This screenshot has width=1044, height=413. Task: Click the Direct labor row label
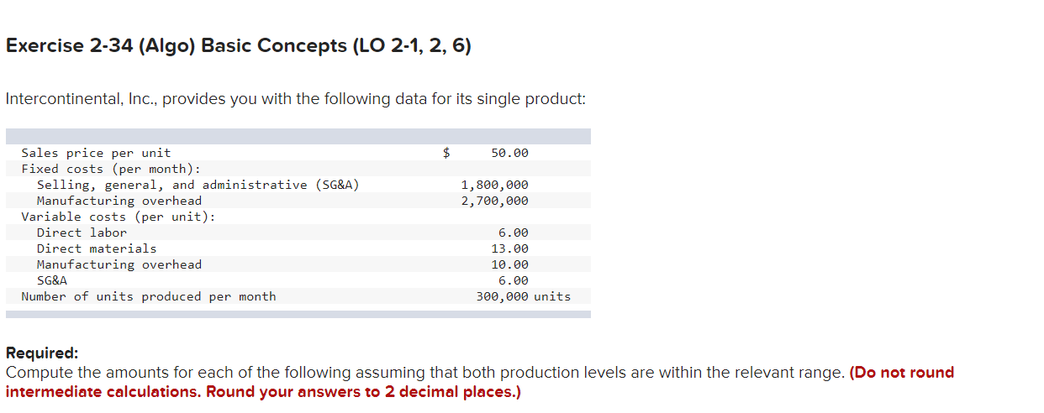[x=82, y=233]
